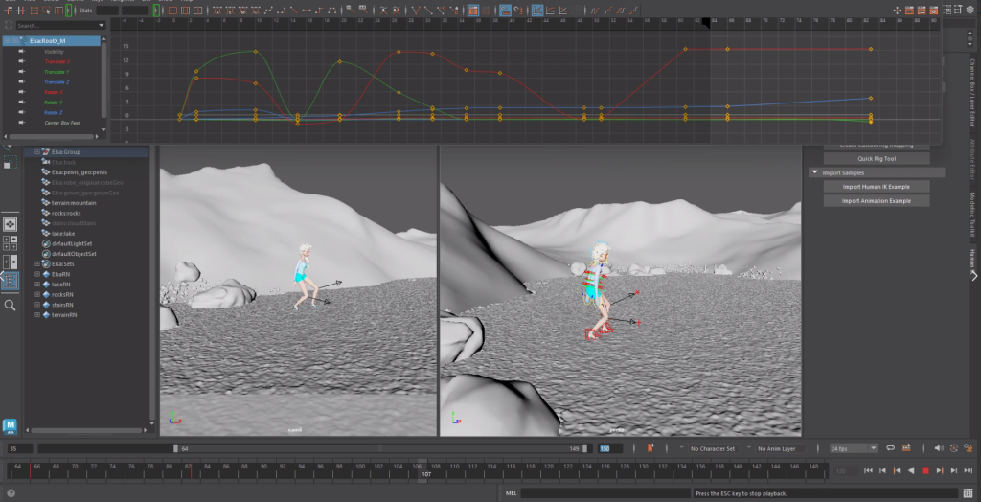Expand the rocksRN reference node
This screenshot has height=502, width=981.
[37, 294]
